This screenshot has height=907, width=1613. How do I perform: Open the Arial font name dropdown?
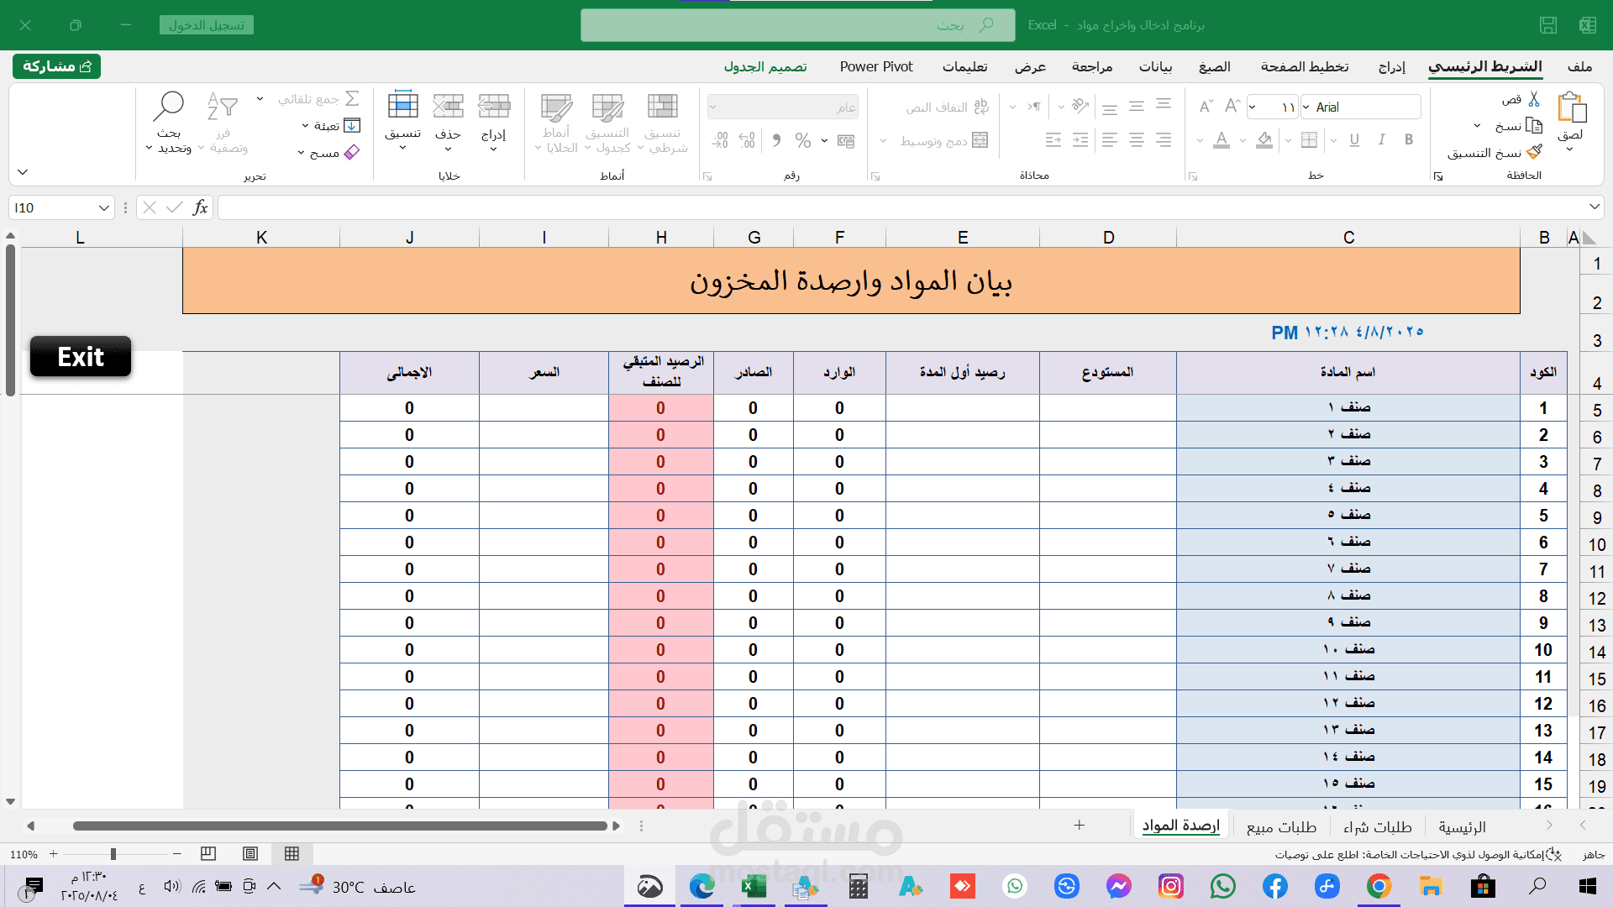coord(1306,107)
